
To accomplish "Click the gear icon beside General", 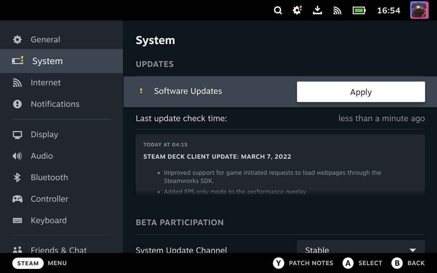I will [17, 40].
